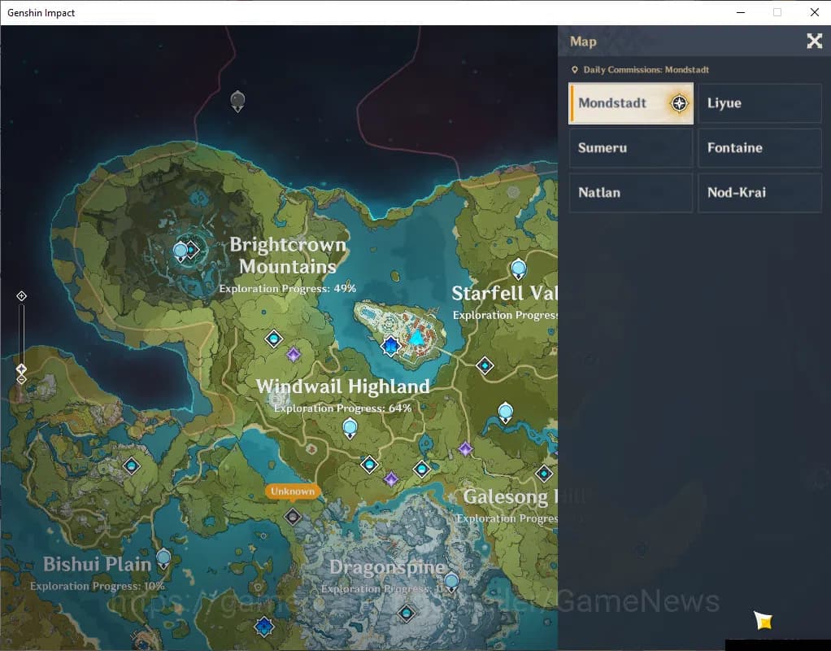
Task: Switch map to Liyue region
Action: 759,103
